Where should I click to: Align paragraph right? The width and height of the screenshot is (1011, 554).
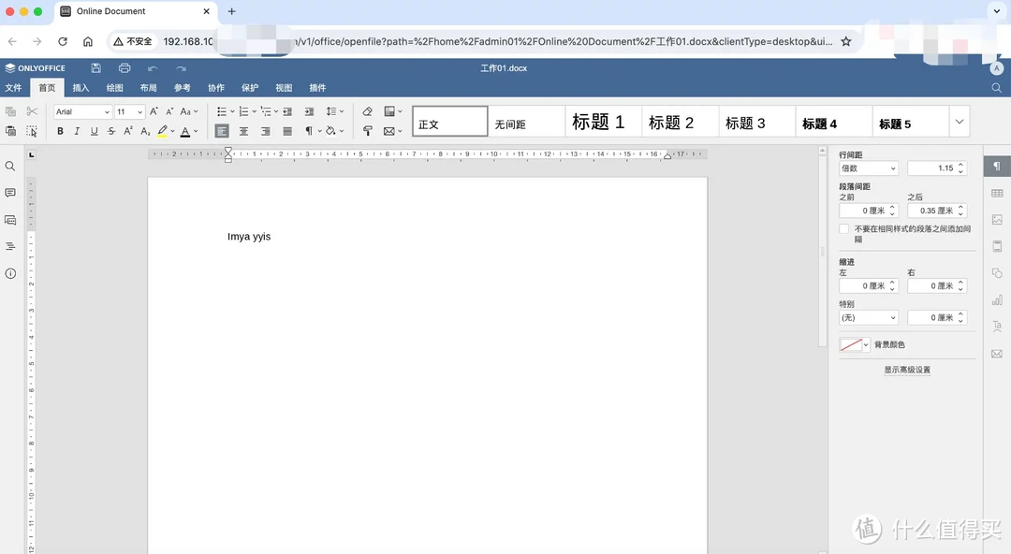266,131
